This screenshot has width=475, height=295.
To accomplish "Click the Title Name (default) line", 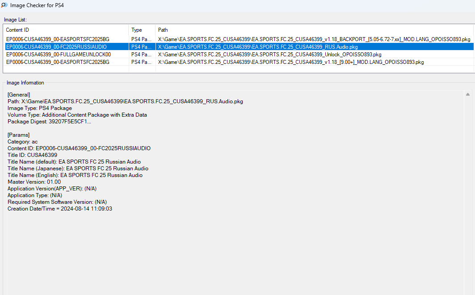I will click(74, 162).
